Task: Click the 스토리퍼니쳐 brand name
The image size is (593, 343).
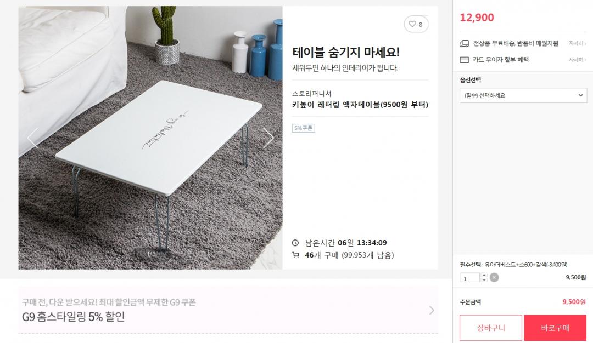Action: tap(312, 94)
